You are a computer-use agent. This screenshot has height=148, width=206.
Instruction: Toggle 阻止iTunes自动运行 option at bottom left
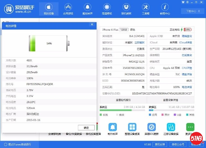click(5, 144)
